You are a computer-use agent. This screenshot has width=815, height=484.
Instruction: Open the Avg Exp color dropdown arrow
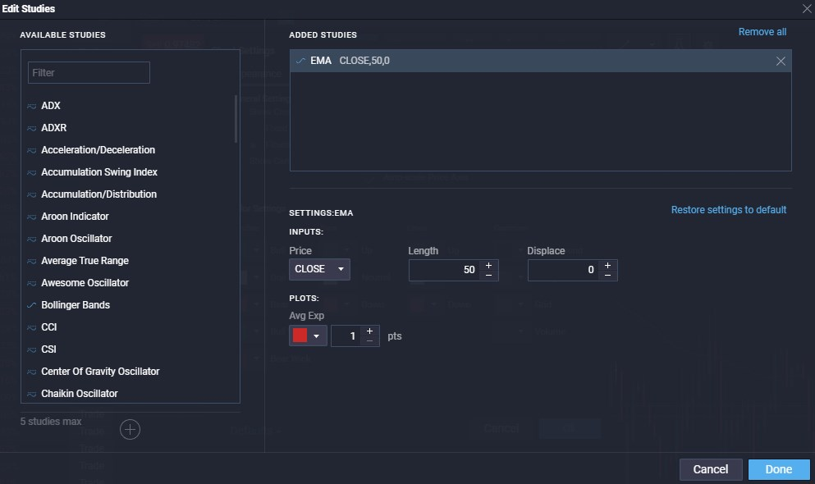tap(316, 336)
